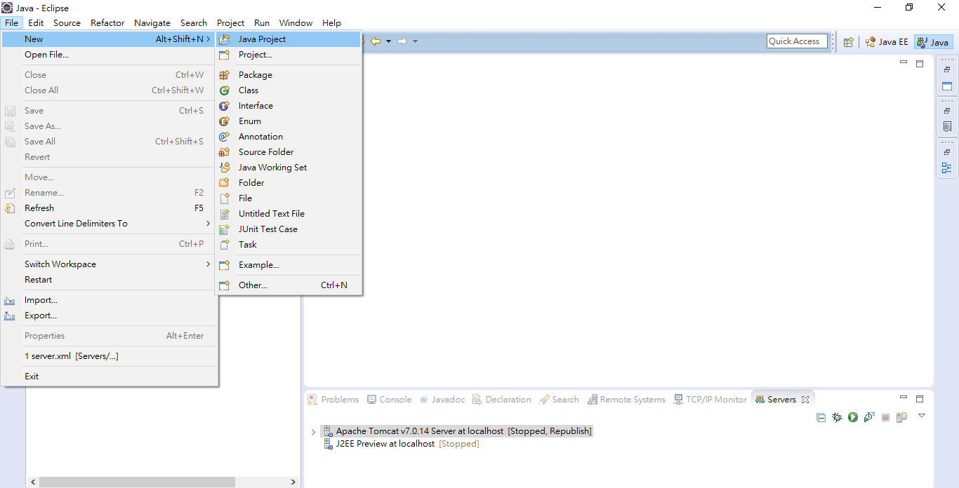Select File in the New submenu
Screen dimensions: 959x488
pos(288,198)
